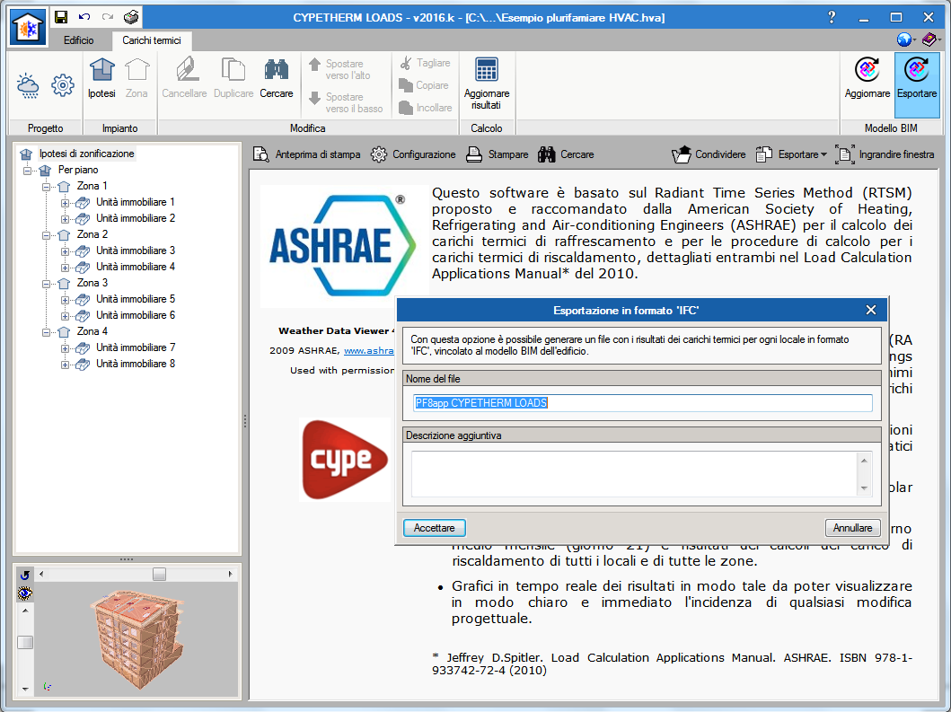The image size is (951, 712).
Task: Open Anteprima di stampa
Action: (x=307, y=154)
